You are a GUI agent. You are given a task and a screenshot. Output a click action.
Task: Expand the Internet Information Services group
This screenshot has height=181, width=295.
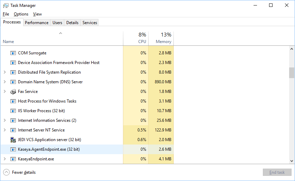[4, 120]
